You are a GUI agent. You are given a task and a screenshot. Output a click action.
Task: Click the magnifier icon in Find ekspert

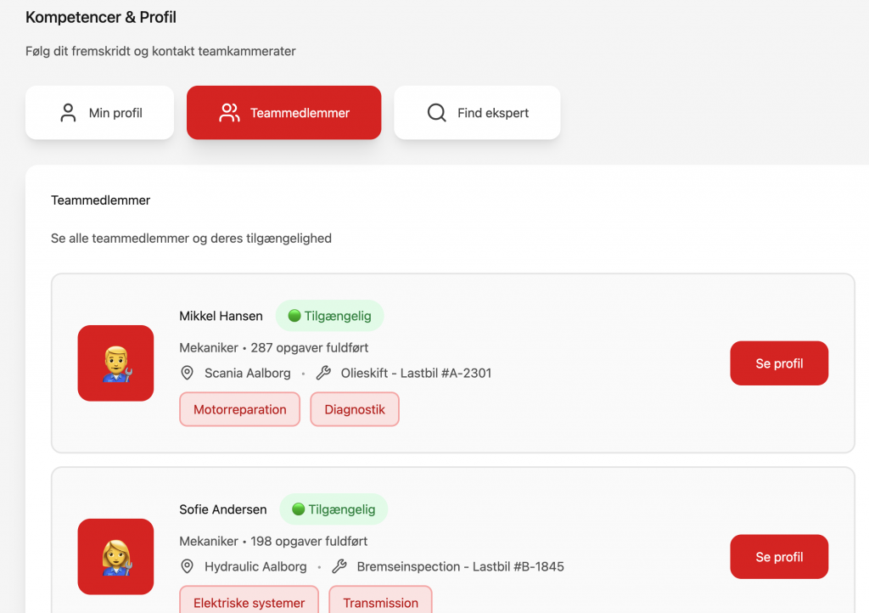436,113
